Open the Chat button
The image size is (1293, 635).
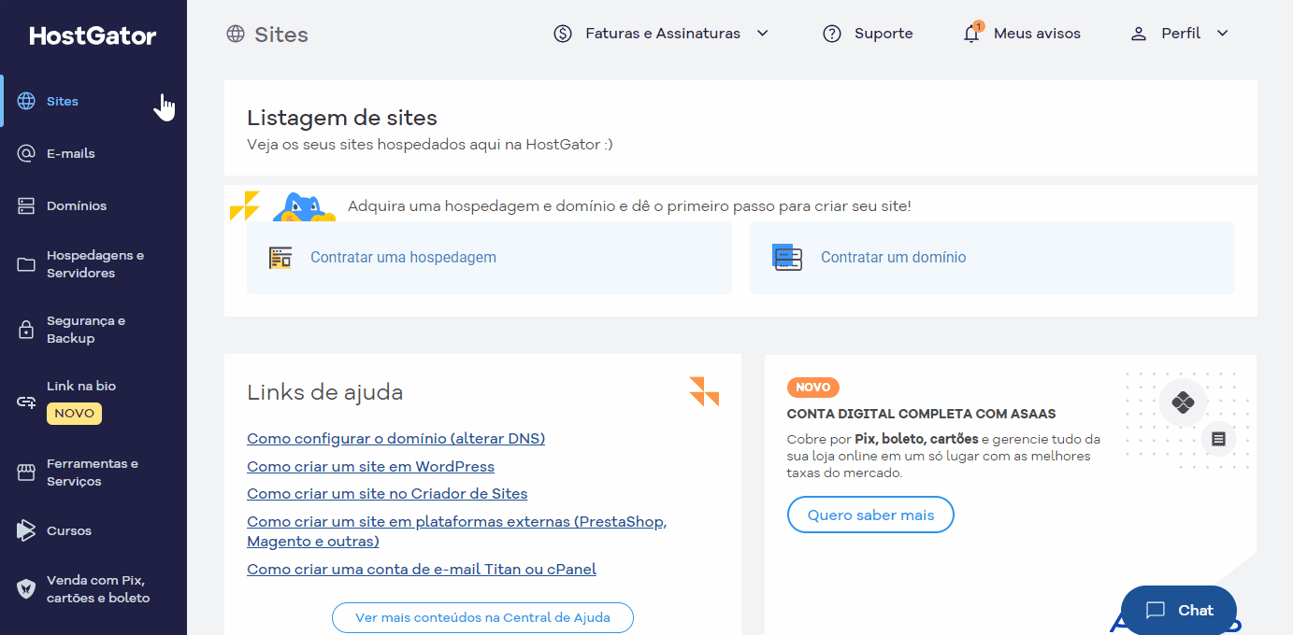coord(1179,610)
